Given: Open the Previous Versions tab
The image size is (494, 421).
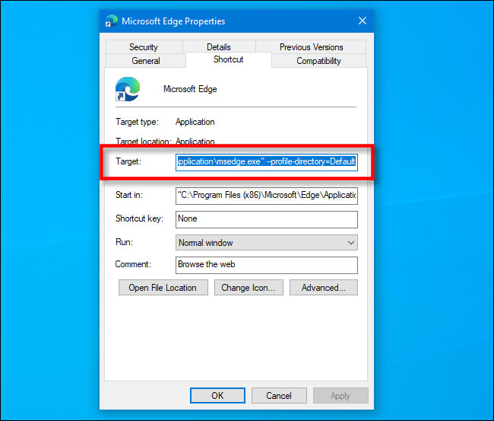Looking at the screenshot, I should coord(311,46).
